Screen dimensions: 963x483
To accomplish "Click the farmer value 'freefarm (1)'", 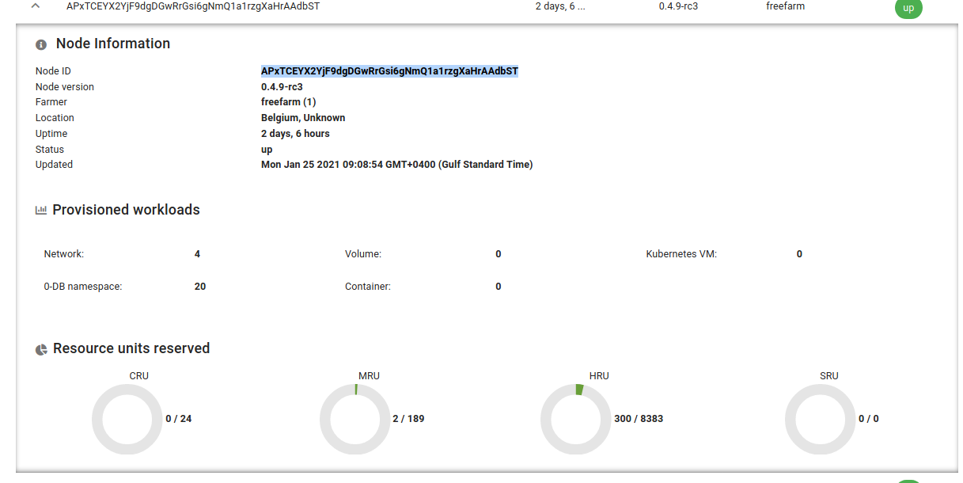I will pyautogui.click(x=288, y=102).
